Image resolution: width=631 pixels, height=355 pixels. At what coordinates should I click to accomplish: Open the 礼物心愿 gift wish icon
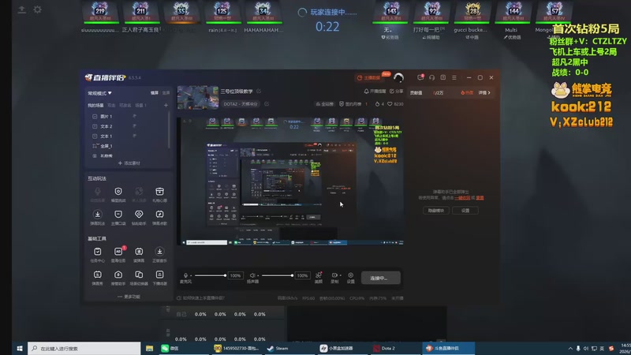(160, 192)
